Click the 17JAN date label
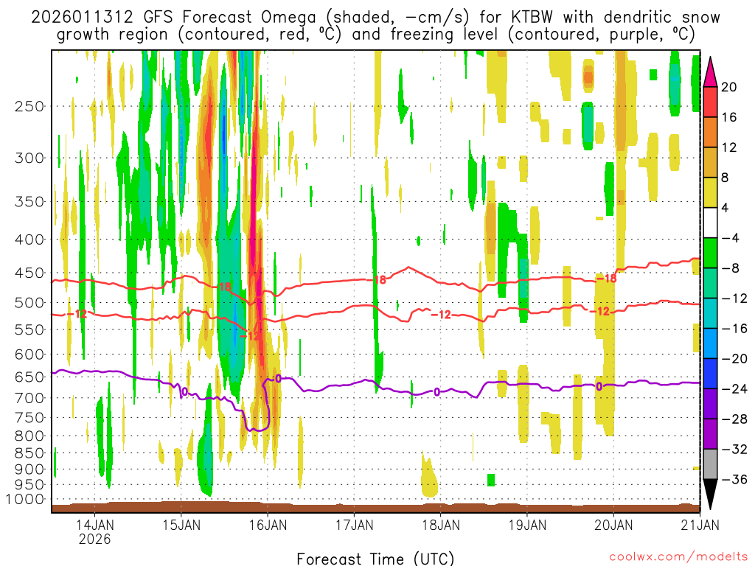 354,525
